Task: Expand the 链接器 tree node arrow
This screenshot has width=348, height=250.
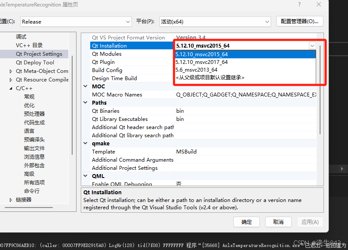Action: coord(11,200)
